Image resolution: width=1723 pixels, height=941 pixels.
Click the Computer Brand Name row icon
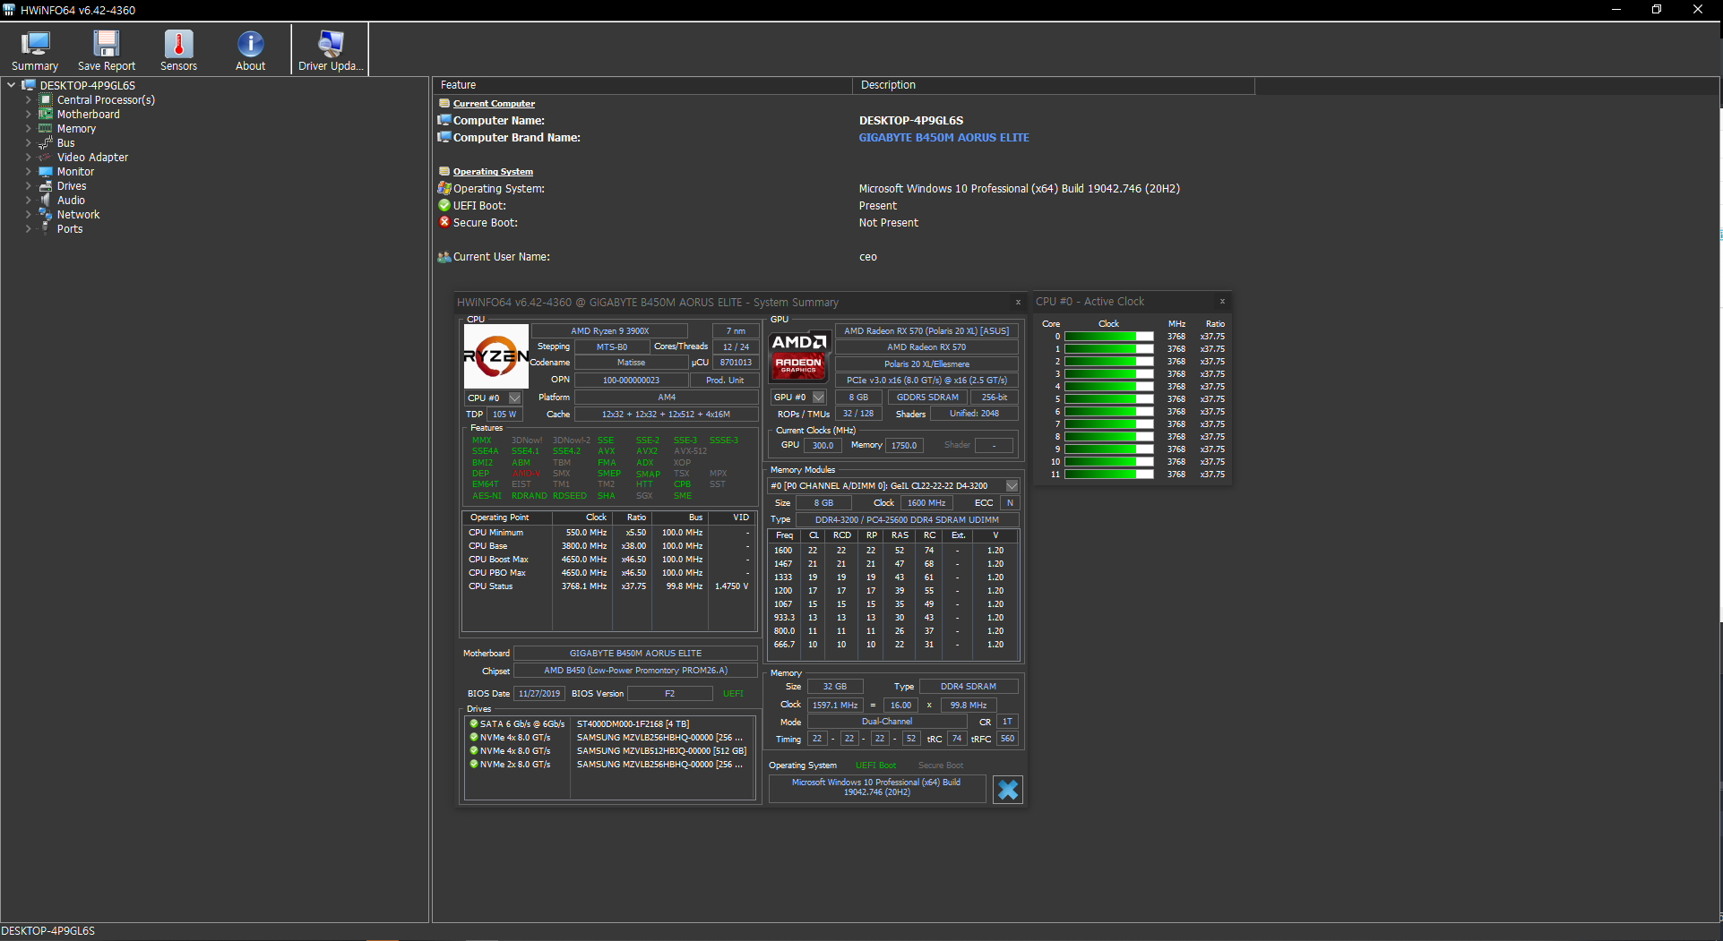coord(444,137)
